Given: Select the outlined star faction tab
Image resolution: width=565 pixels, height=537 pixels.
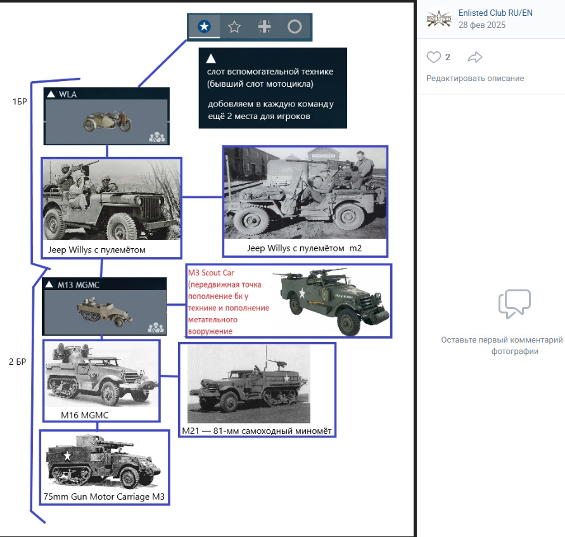Looking at the screenshot, I should 234,27.
